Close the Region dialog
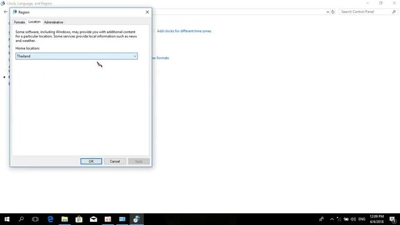The height and width of the screenshot is (225, 400). 147,12
